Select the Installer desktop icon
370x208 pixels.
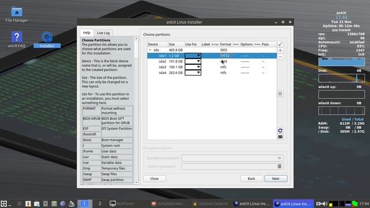pos(47,40)
